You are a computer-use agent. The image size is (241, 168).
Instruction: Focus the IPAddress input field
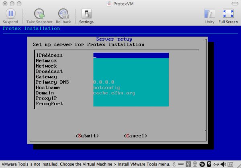131,55
